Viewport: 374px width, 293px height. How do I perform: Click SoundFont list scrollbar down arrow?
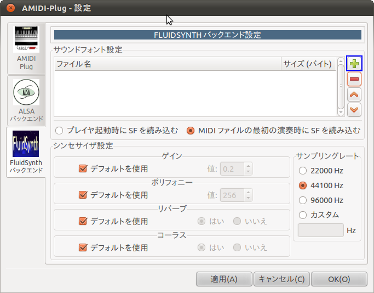341,112
